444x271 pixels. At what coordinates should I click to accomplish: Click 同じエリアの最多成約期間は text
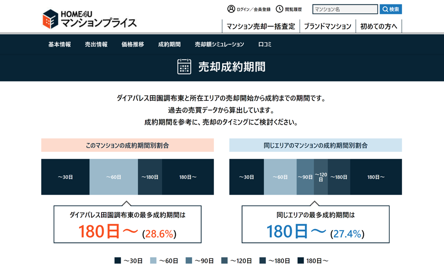[x=315, y=215]
